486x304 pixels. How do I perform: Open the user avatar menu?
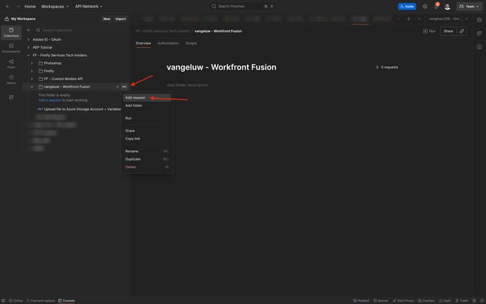click(447, 6)
